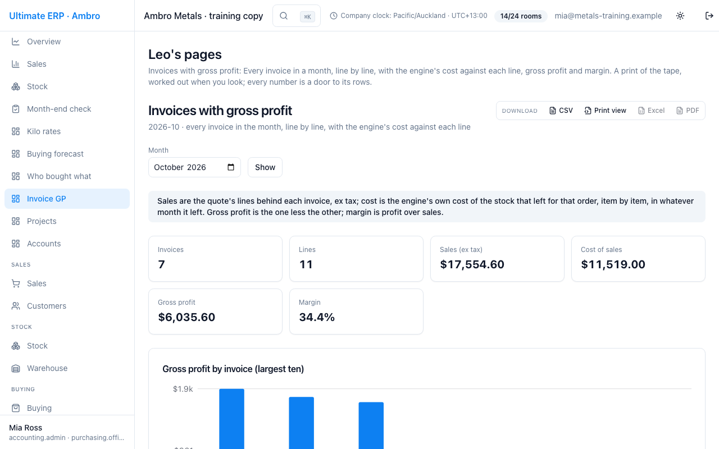Download the report as CSV
The image size is (719, 449).
[x=561, y=111]
